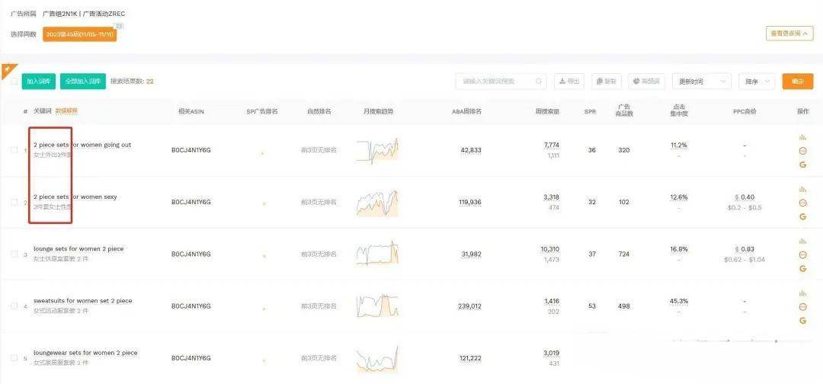Click weekly search volume 7,774
The height and width of the screenshot is (384, 823).
click(552, 145)
